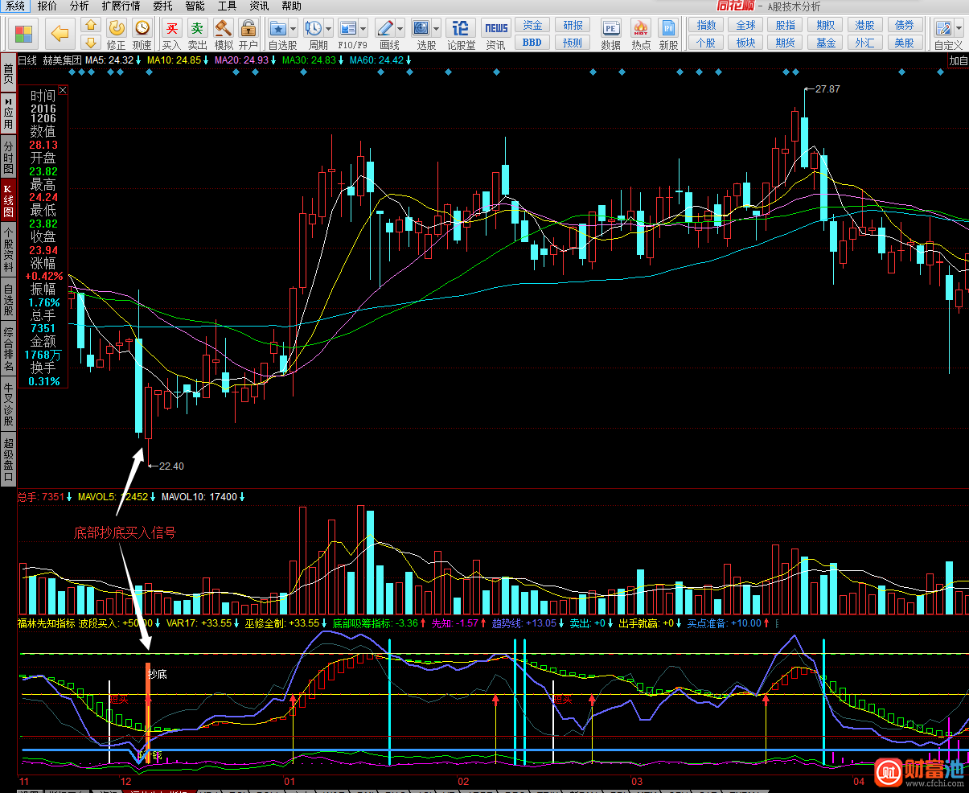Click the 指数 index button
Image resolution: width=969 pixels, height=793 pixels.
706,25
